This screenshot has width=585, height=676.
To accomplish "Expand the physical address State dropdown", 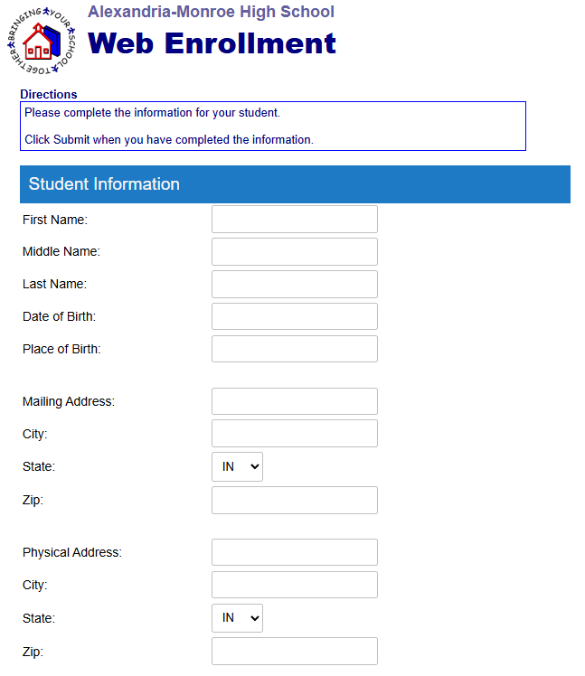I will tap(237, 618).
